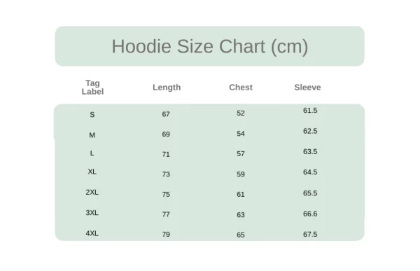Click the chest value 54
This screenshot has height=271, width=420.
click(x=241, y=134)
